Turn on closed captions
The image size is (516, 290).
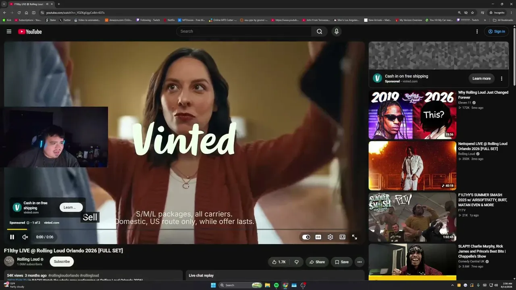point(318,237)
